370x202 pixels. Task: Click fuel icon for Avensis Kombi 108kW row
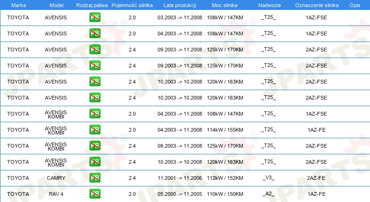coord(95,114)
